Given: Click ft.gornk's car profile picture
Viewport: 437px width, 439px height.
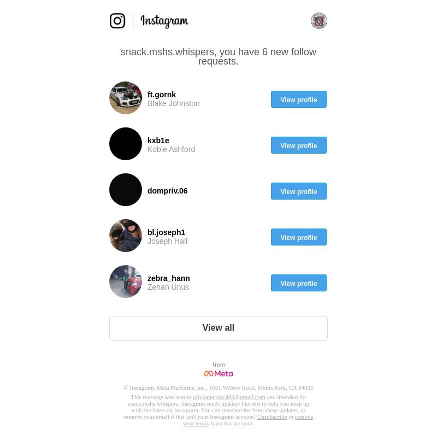Looking at the screenshot, I should (x=126, y=98).
